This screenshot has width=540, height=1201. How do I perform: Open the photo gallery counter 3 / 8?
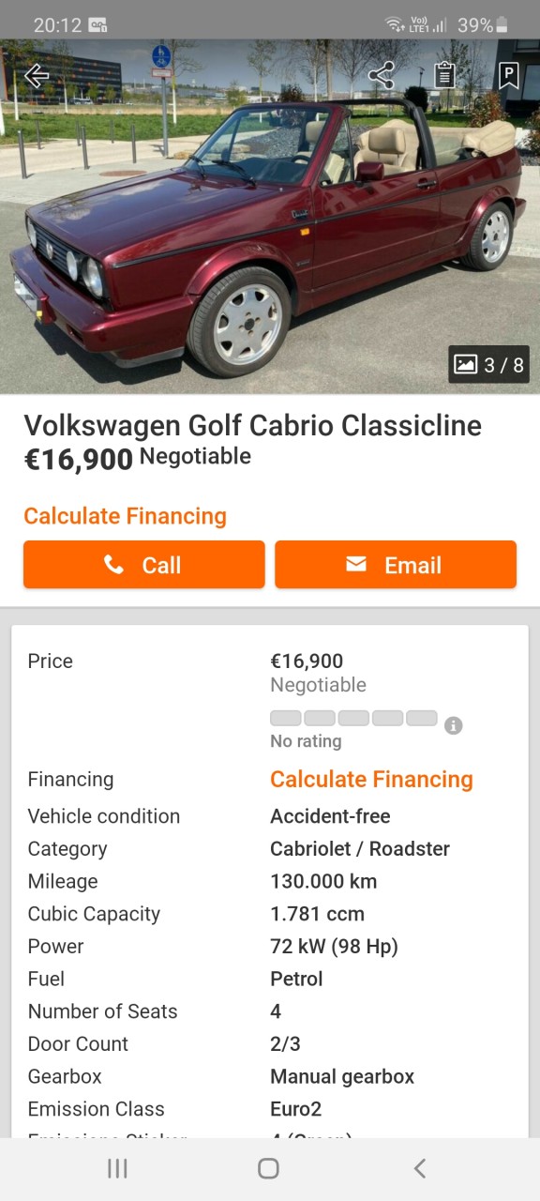coord(489,365)
